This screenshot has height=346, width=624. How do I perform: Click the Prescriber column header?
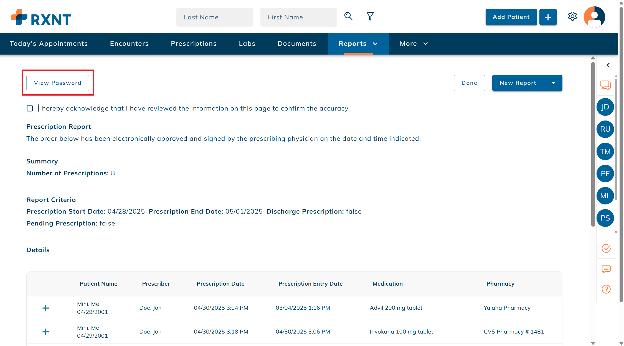pos(156,284)
